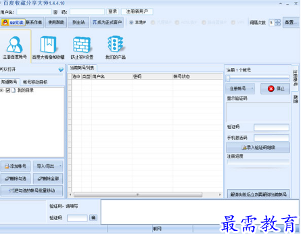Click right arrow of account list scrollbar
Screen dimensions: 303x245
tap(220, 194)
